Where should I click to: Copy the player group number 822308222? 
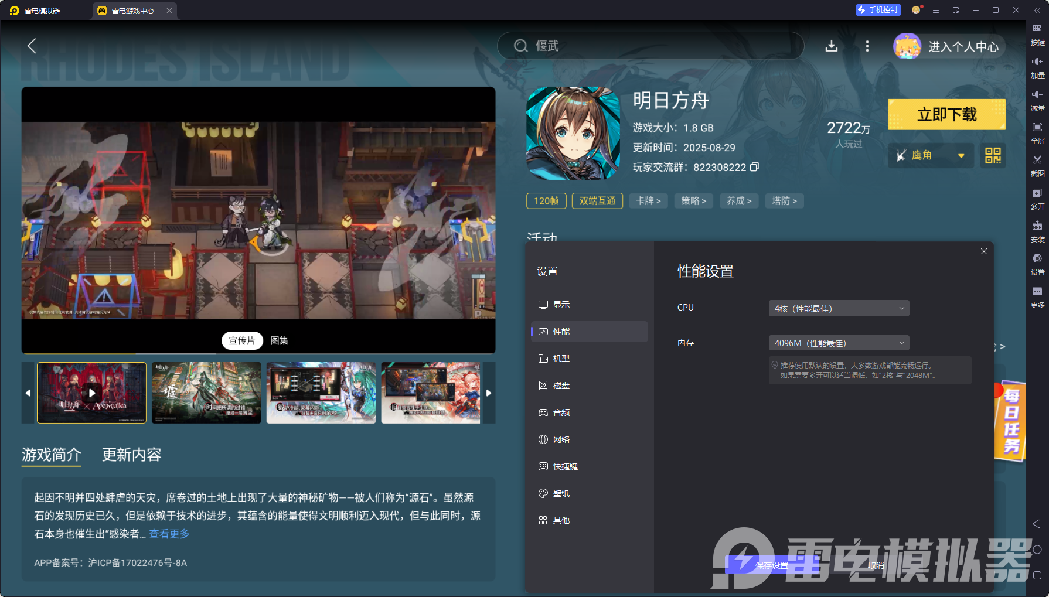755,167
